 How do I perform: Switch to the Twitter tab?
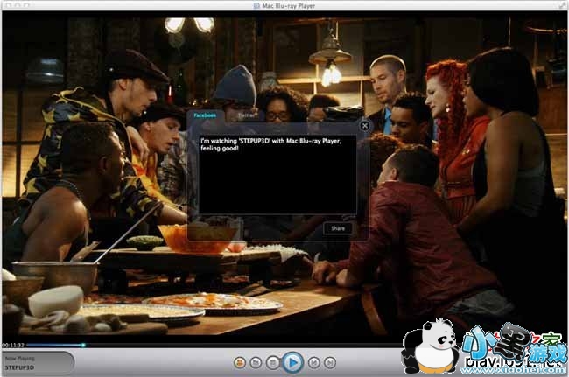pyautogui.click(x=246, y=115)
